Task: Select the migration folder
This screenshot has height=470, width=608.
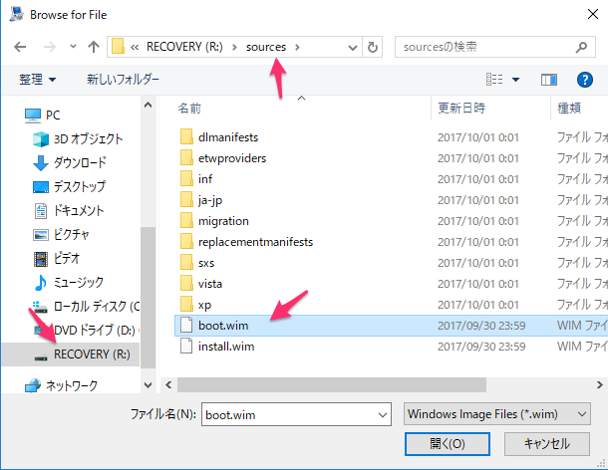Action: tap(223, 221)
